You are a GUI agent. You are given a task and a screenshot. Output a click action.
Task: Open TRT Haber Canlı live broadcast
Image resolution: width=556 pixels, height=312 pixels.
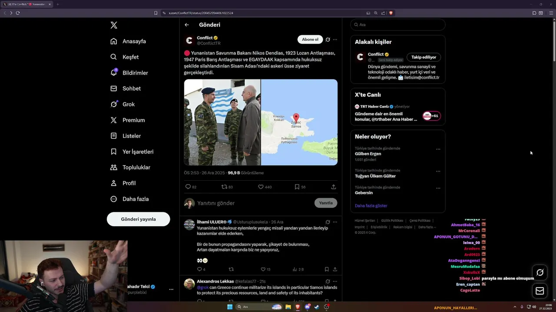pos(397,113)
